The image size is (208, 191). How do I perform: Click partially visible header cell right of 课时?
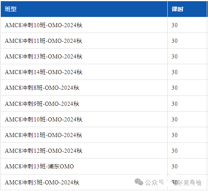pyautogui.click(x=208, y=9)
